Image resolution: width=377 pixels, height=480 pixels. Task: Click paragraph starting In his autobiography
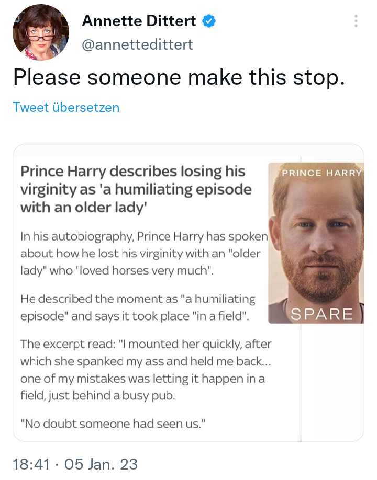click(x=144, y=254)
